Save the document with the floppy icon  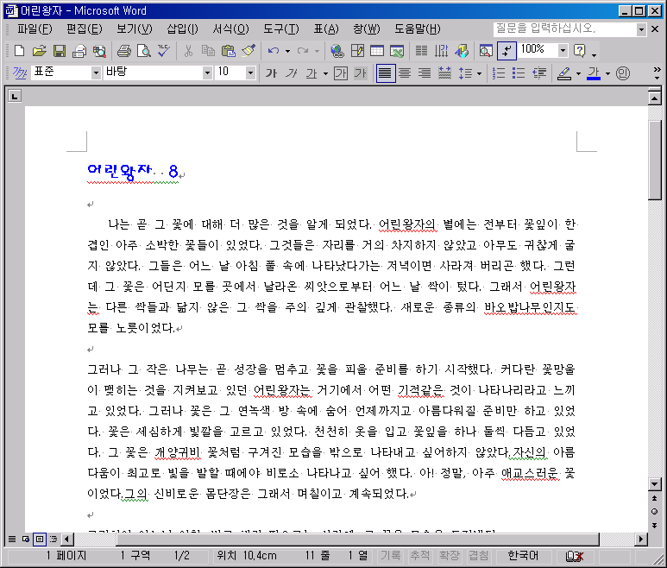60,51
